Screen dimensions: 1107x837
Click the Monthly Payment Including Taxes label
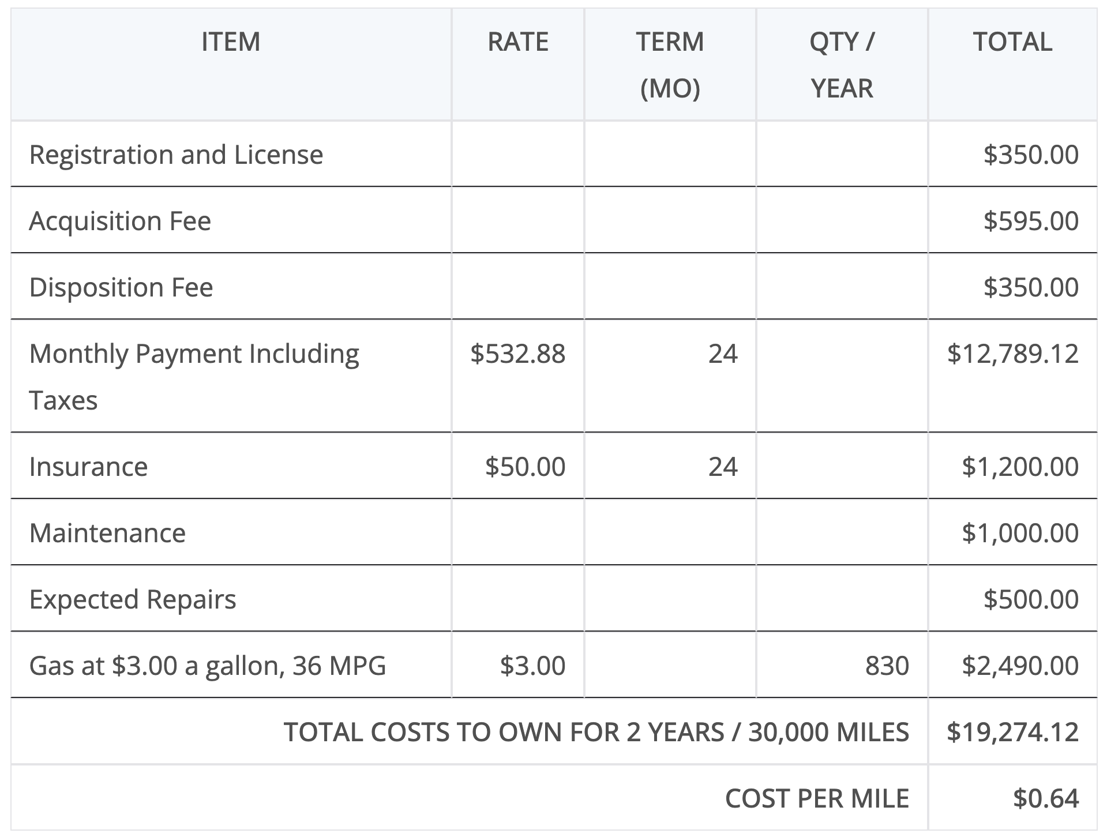pyautogui.click(x=194, y=376)
